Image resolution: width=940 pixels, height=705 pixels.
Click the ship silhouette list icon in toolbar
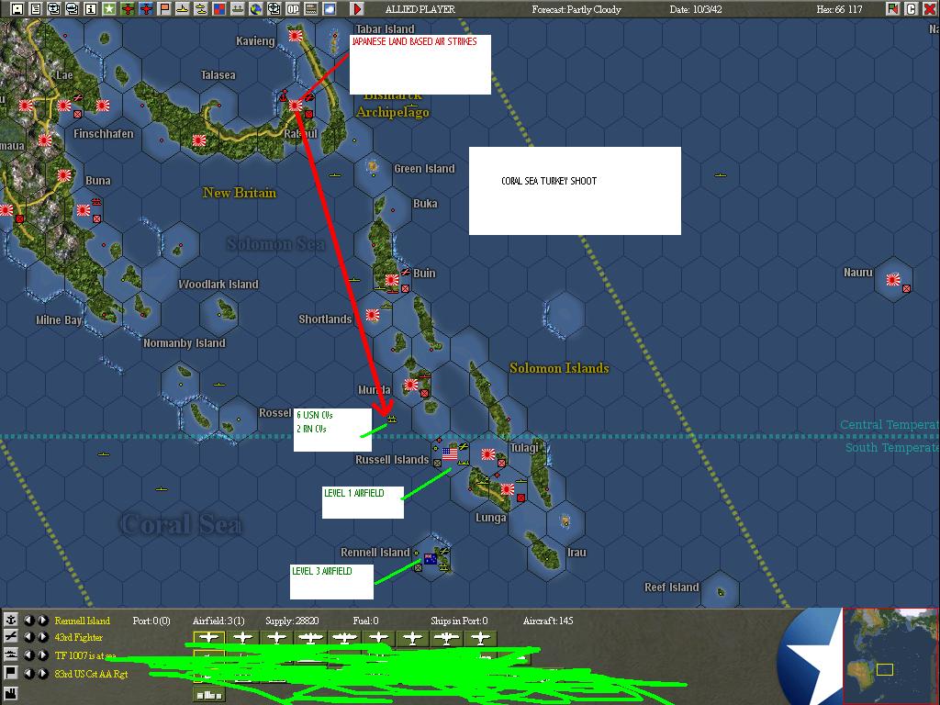click(x=238, y=8)
